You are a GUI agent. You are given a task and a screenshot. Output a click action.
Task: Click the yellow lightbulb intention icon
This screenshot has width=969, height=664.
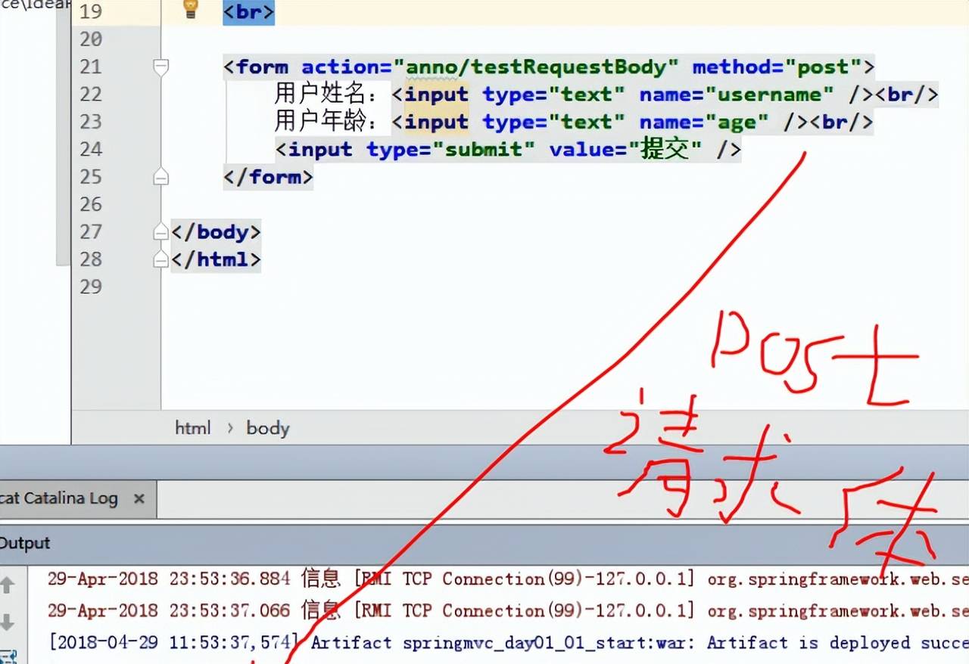(x=191, y=9)
